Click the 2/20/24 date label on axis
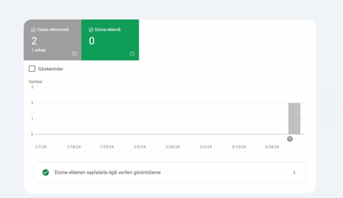The height and width of the screenshot is (198, 343). (x=173, y=147)
